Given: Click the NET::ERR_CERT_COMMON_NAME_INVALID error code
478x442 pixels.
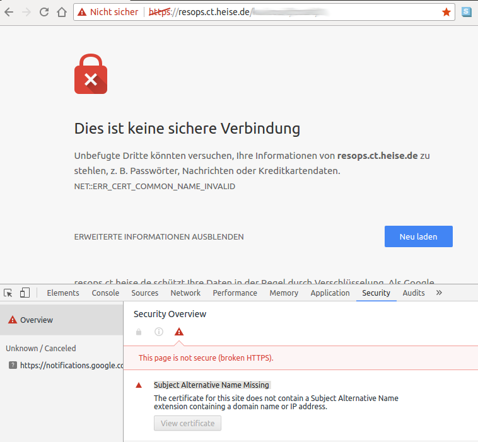Looking at the screenshot, I should 154,187.
